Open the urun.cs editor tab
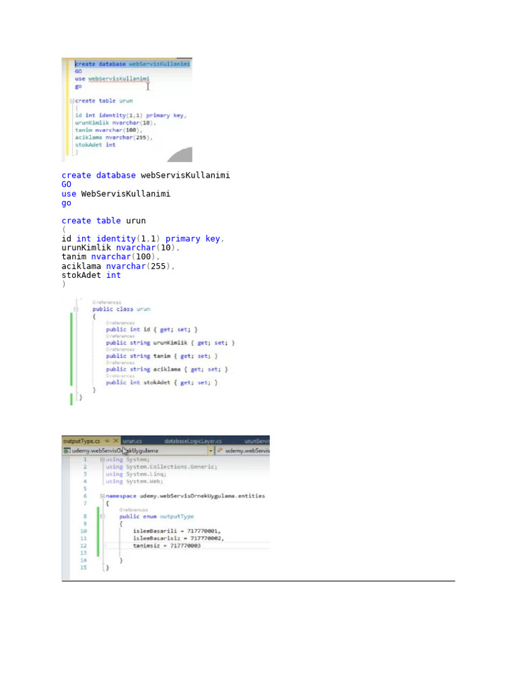 [x=133, y=441]
